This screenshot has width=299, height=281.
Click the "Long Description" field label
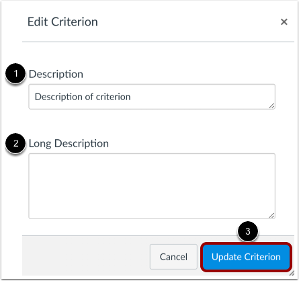69,144
